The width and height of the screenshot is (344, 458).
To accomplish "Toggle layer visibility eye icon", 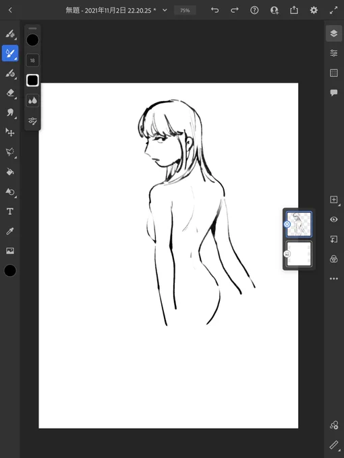I will point(334,220).
